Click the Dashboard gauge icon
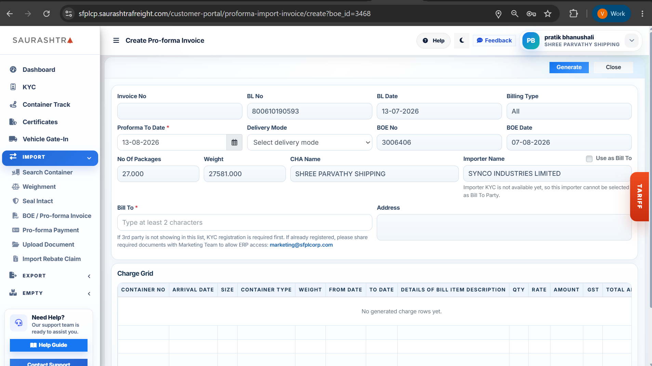Viewport: 652px width, 366px height. tap(13, 70)
